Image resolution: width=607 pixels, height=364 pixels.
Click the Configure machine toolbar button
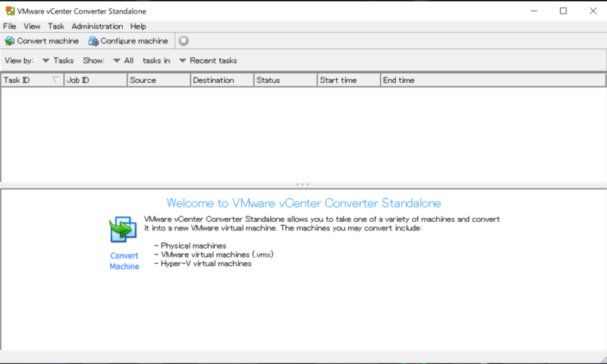pyautogui.click(x=128, y=41)
